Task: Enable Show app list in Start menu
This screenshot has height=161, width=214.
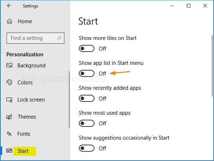Action: [87, 73]
